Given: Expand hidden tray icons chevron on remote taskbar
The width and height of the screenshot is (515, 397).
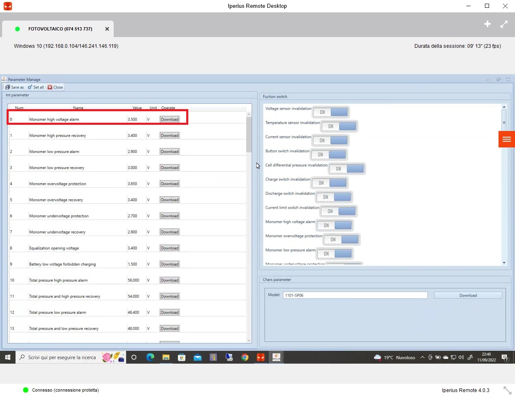Looking at the screenshot, I should pos(422,357).
